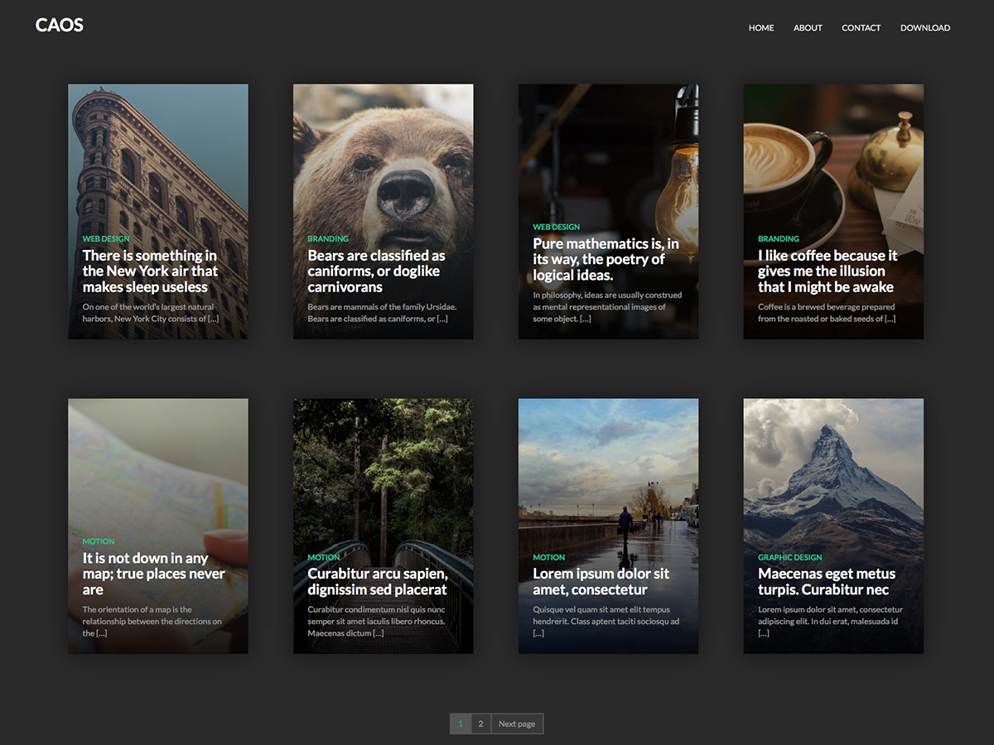Image resolution: width=994 pixels, height=745 pixels.
Task: Click the mountain photo on the last card
Action: click(833, 464)
